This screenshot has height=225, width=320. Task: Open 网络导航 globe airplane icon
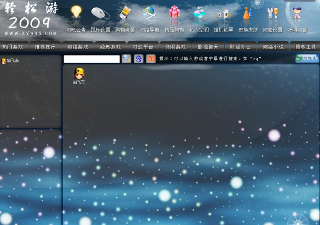[149, 13]
